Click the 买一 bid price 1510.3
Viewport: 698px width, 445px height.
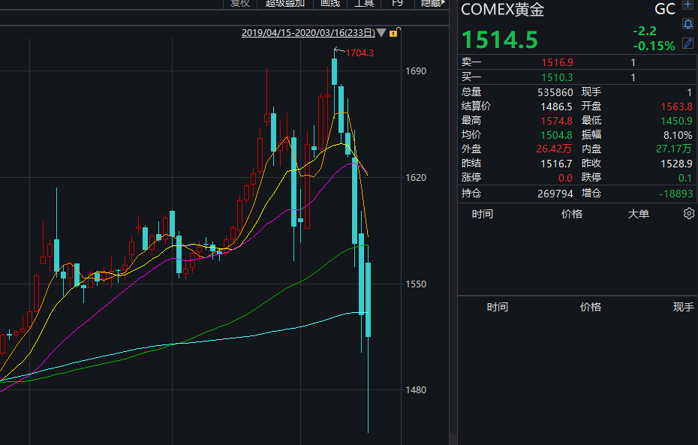click(557, 77)
